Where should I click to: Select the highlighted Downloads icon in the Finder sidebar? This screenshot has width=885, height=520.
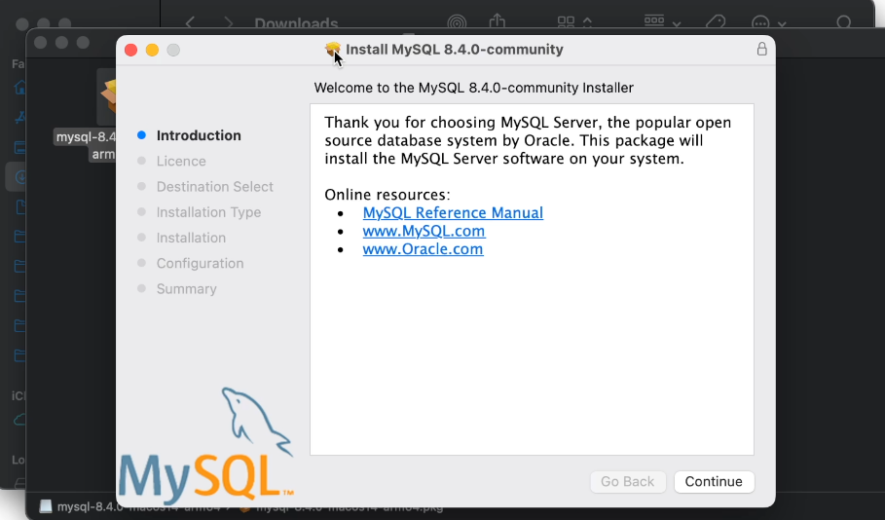pyautogui.click(x=20, y=176)
